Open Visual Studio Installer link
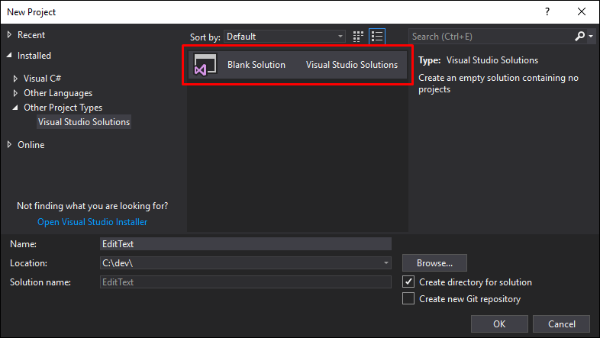This screenshot has width=600, height=338. pos(92,222)
